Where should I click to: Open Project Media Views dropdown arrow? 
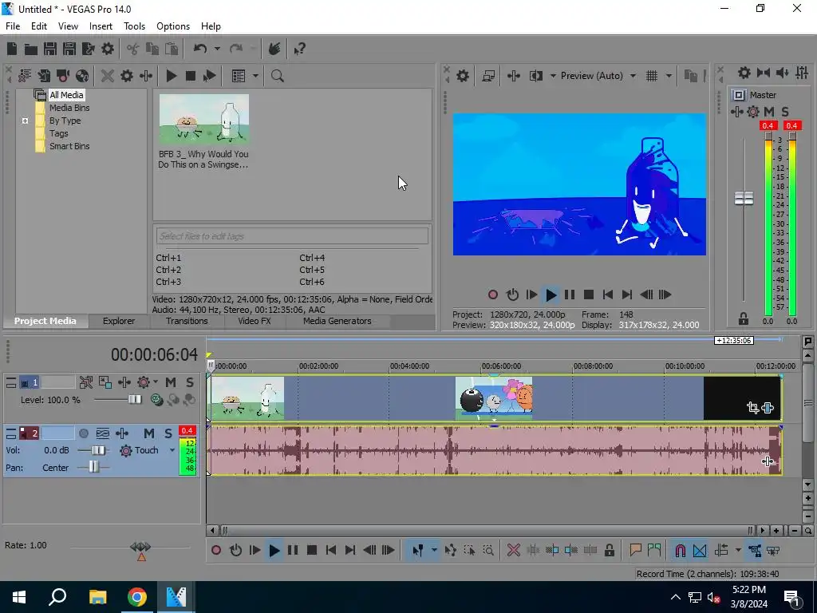click(x=255, y=76)
